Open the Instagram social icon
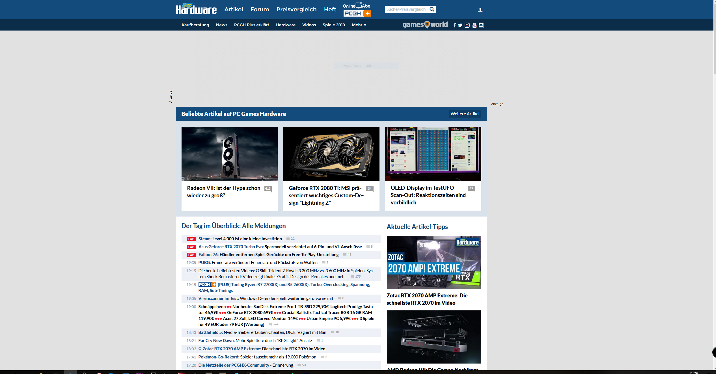This screenshot has height=374, width=716. (467, 25)
